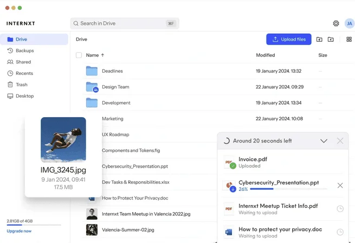The image size is (355, 243).
Task: Click waiting clock for Internxt Meetup Ticket Info.pdf
Action: pos(340,209)
